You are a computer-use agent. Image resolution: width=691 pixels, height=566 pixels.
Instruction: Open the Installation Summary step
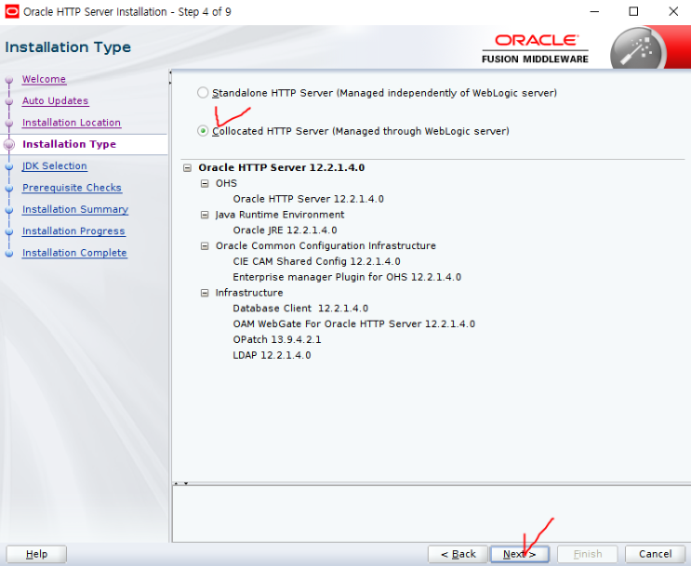coord(75,209)
